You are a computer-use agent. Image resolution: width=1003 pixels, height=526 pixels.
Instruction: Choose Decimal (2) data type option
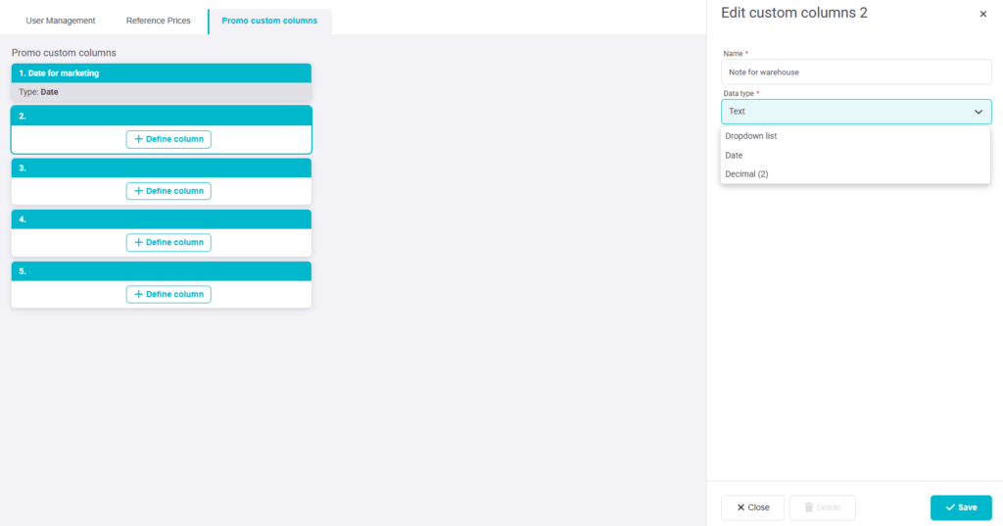pyautogui.click(x=746, y=174)
